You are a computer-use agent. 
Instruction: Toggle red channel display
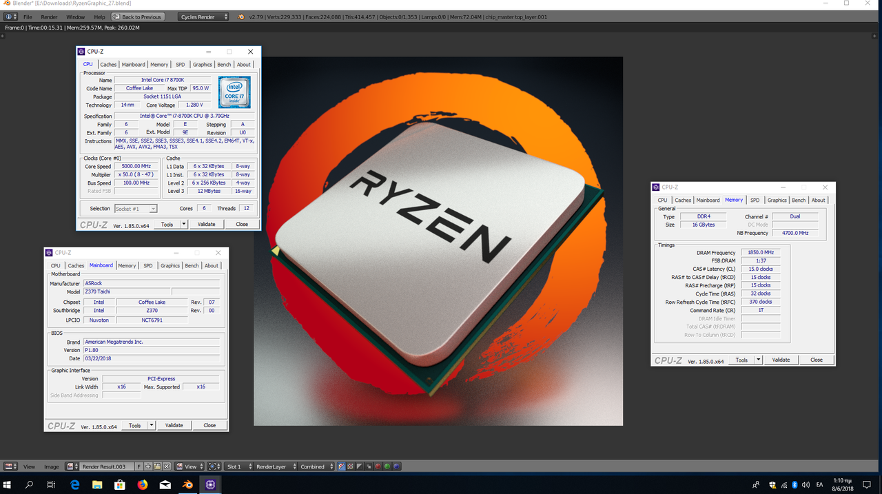[378, 466]
